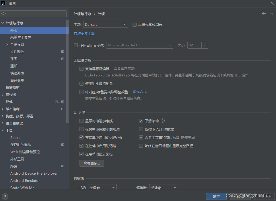Enable 使用自定义字体 checkbox
Screen dimensions: 276x201
click(x=76, y=45)
